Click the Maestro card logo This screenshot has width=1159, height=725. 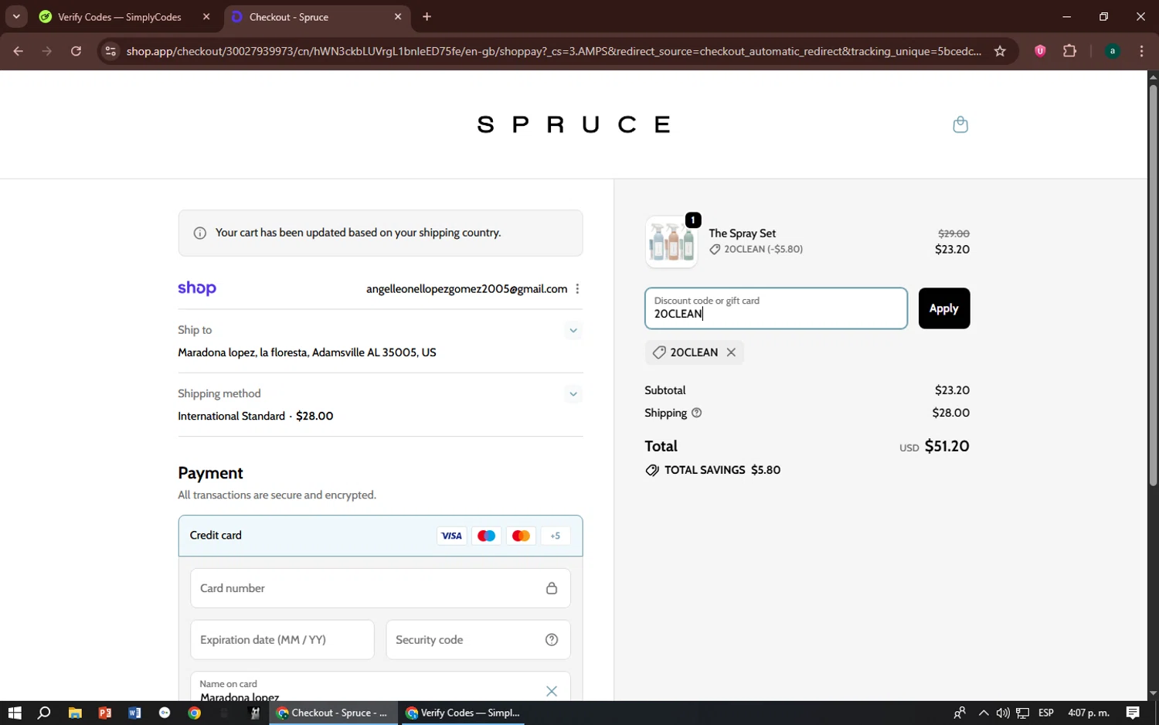pyautogui.click(x=486, y=536)
